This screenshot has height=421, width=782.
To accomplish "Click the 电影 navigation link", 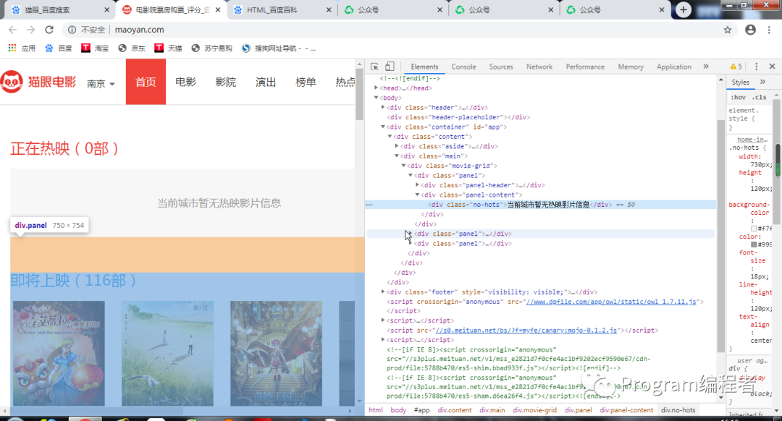I will coord(185,82).
